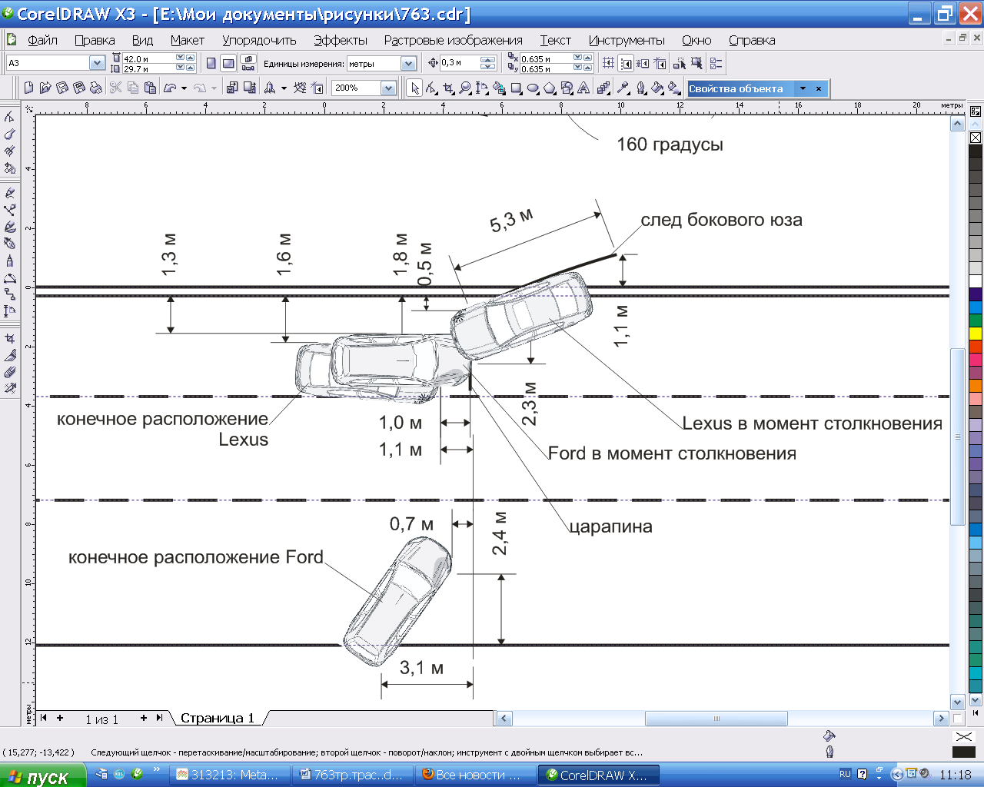Click the Application launcher icon

pos(270,88)
